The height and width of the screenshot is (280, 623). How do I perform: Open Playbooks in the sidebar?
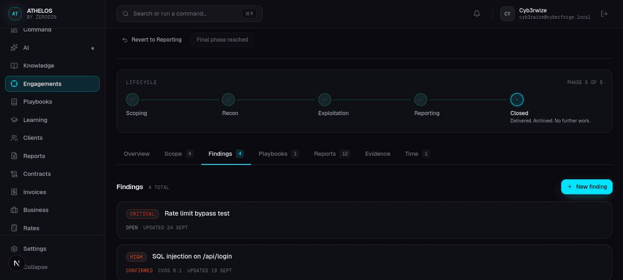click(52, 102)
